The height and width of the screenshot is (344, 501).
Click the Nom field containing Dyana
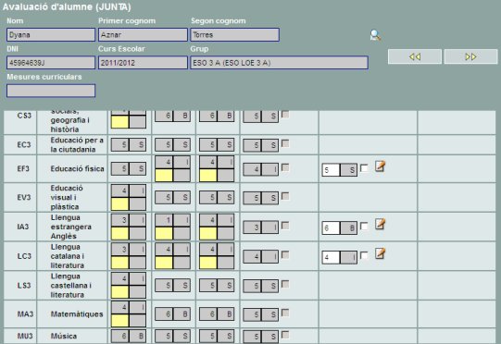click(x=51, y=35)
